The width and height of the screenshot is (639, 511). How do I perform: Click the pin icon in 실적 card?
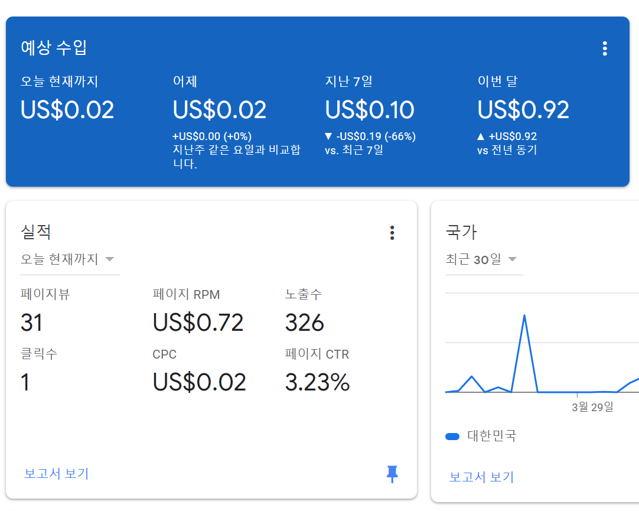click(x=392, y=474)
